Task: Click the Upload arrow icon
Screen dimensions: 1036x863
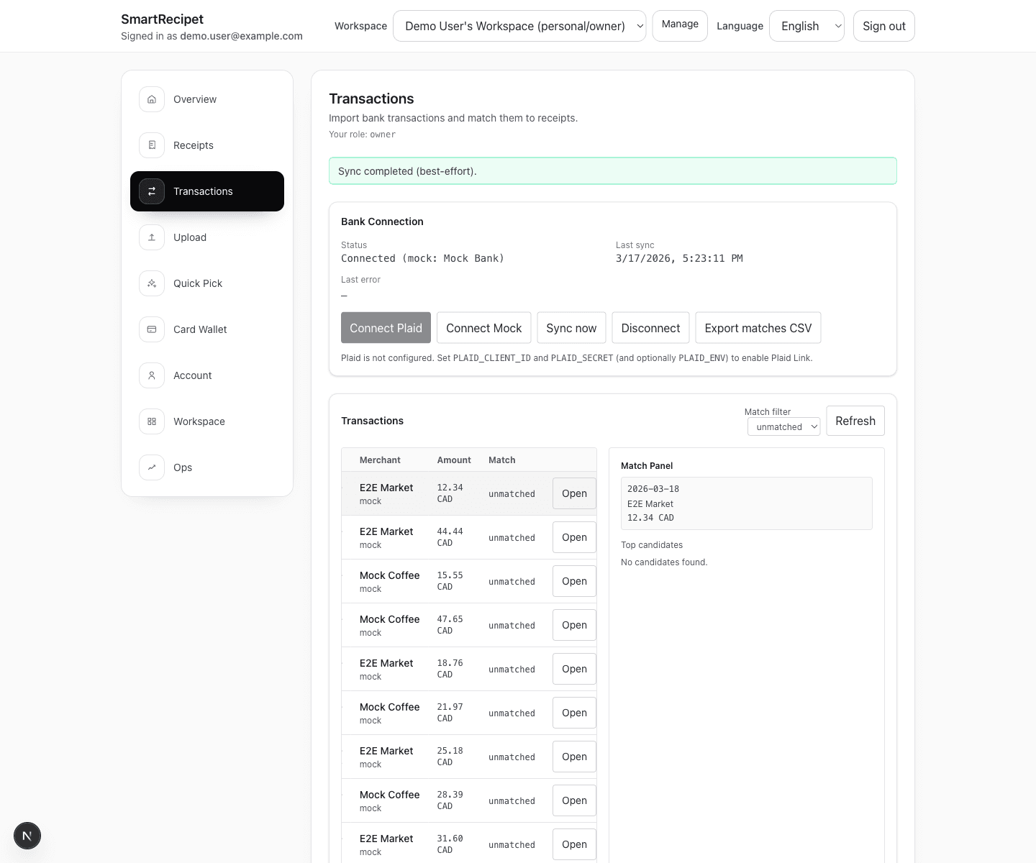Action: pos(151,237)
